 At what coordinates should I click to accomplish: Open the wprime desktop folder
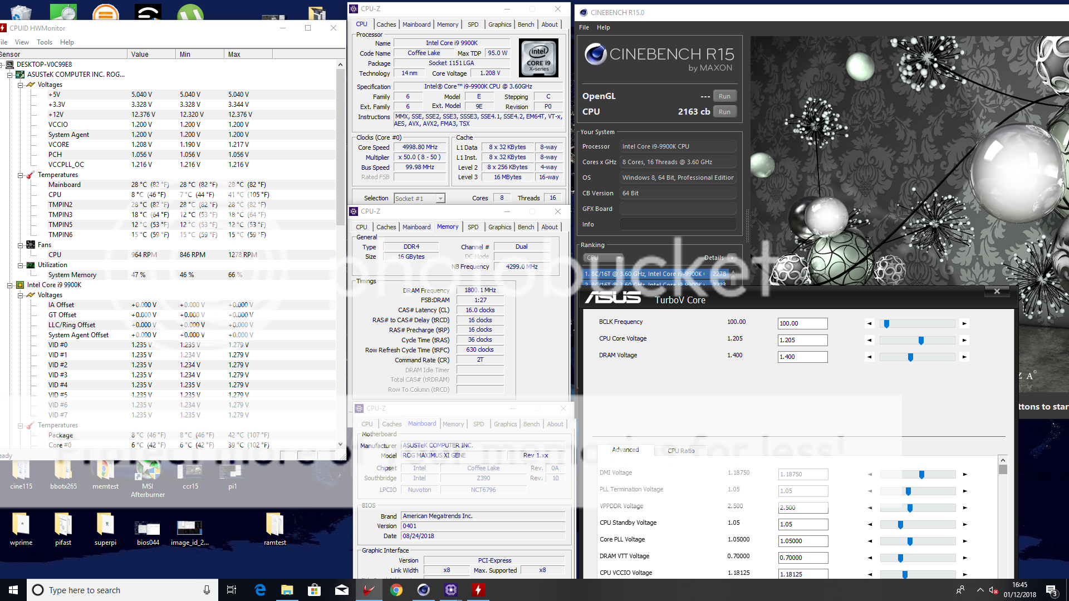click(21, 529)
